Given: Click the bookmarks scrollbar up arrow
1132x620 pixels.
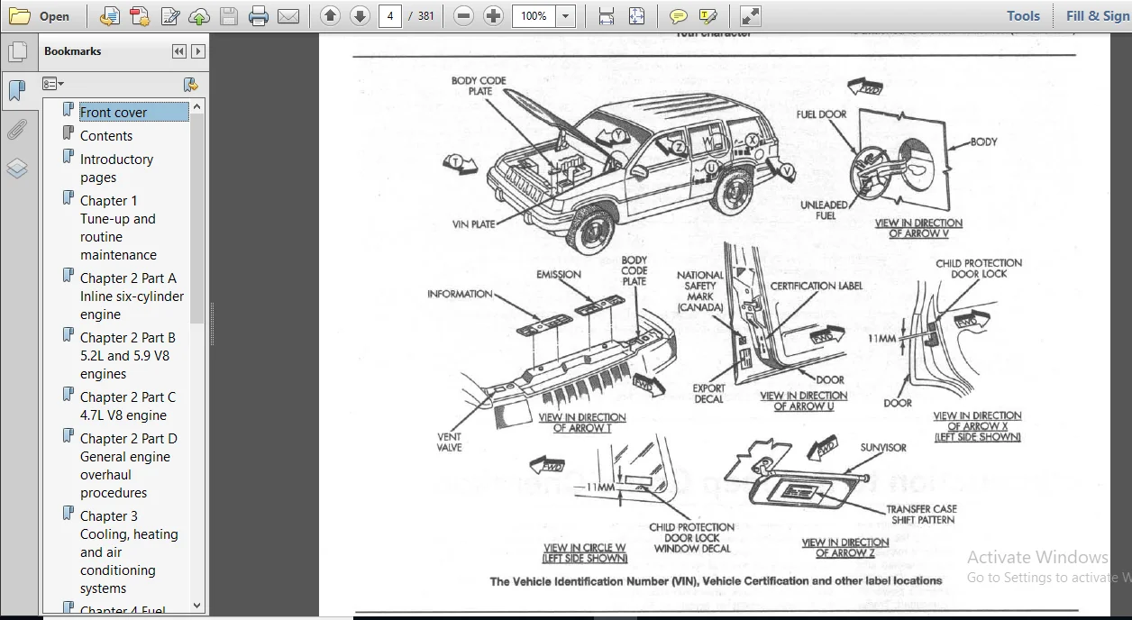Looking at the screenshot, I should (197, 106).
